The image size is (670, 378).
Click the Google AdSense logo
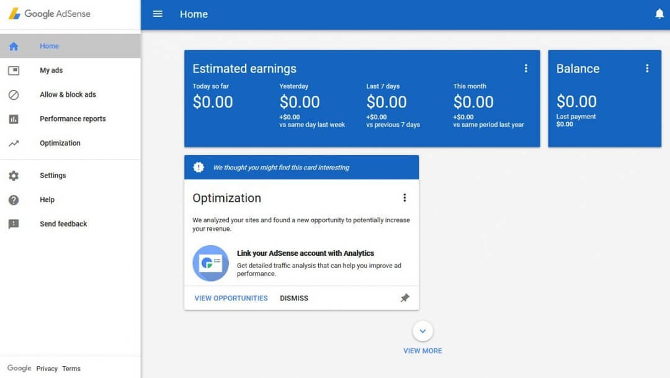(x=49, y=14)
